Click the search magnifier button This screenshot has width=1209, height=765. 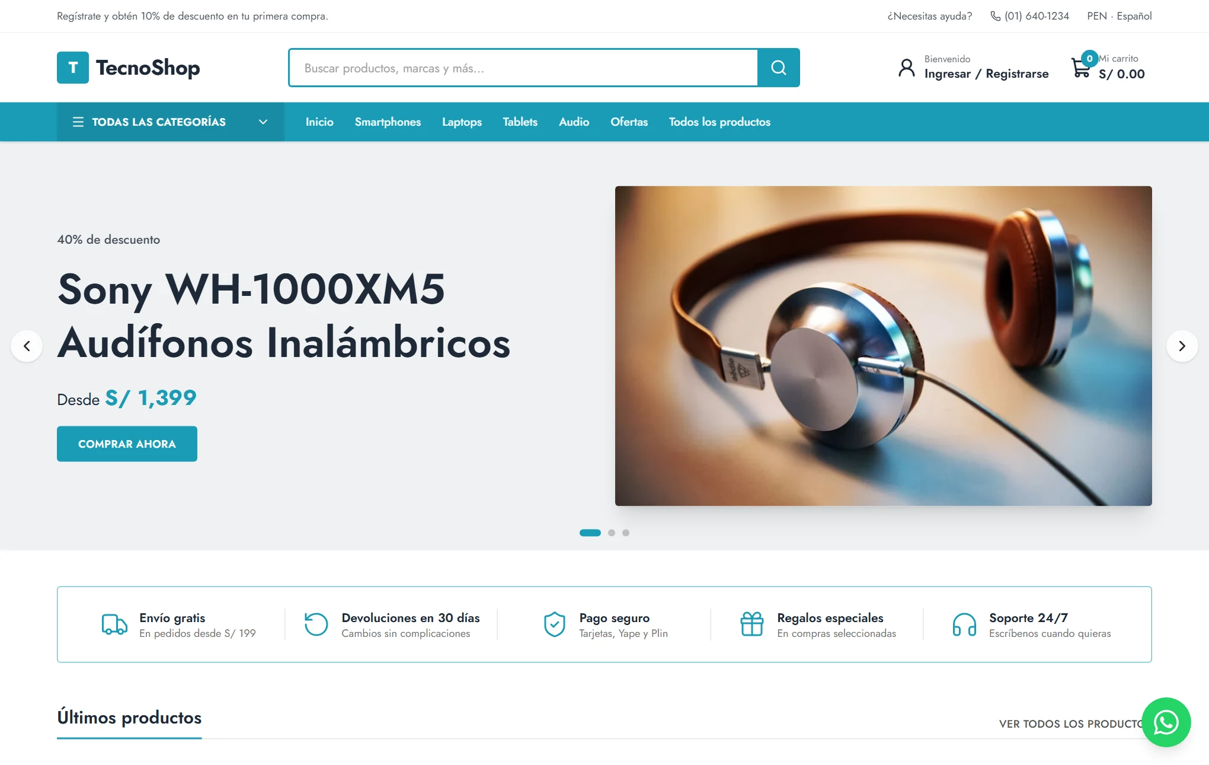pyautogui.click(x=779, y=68)
